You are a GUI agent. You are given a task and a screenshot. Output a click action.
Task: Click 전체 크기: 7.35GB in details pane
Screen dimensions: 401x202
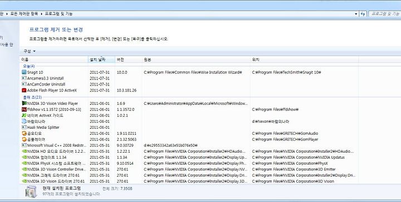click(x=118, y=189)
